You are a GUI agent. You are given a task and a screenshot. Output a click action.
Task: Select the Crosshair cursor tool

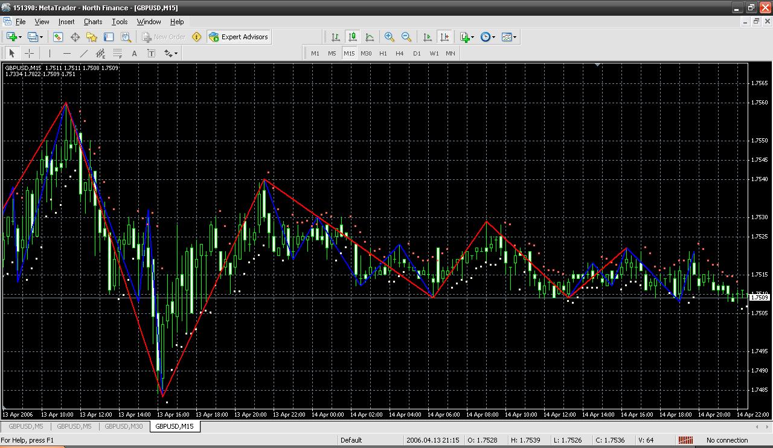tap(28, 53)
